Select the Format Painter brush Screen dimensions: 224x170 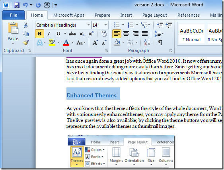(x=26, y=42)
